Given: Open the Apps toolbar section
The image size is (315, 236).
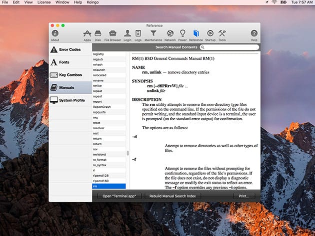Looking at the screenshot, I should (x=87, y=34).
